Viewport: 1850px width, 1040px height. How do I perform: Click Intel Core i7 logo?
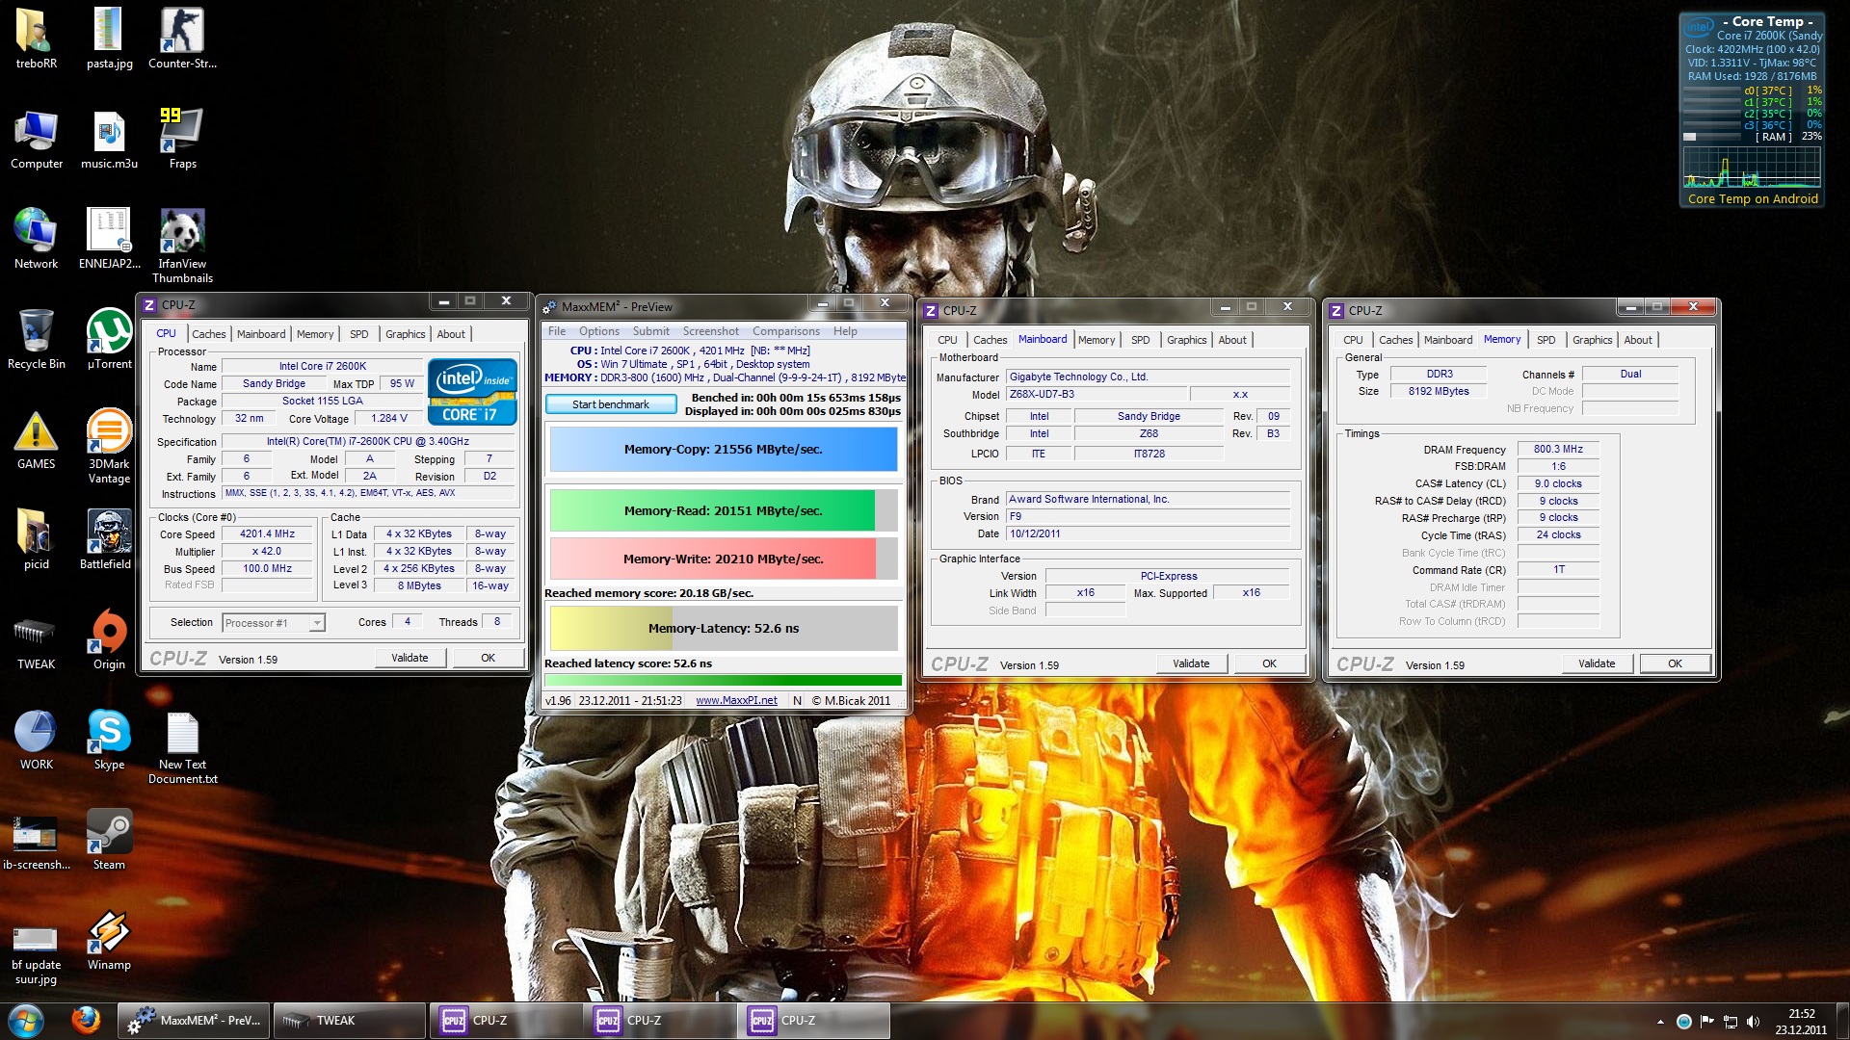pyautogui.click(x=472, y=392)
